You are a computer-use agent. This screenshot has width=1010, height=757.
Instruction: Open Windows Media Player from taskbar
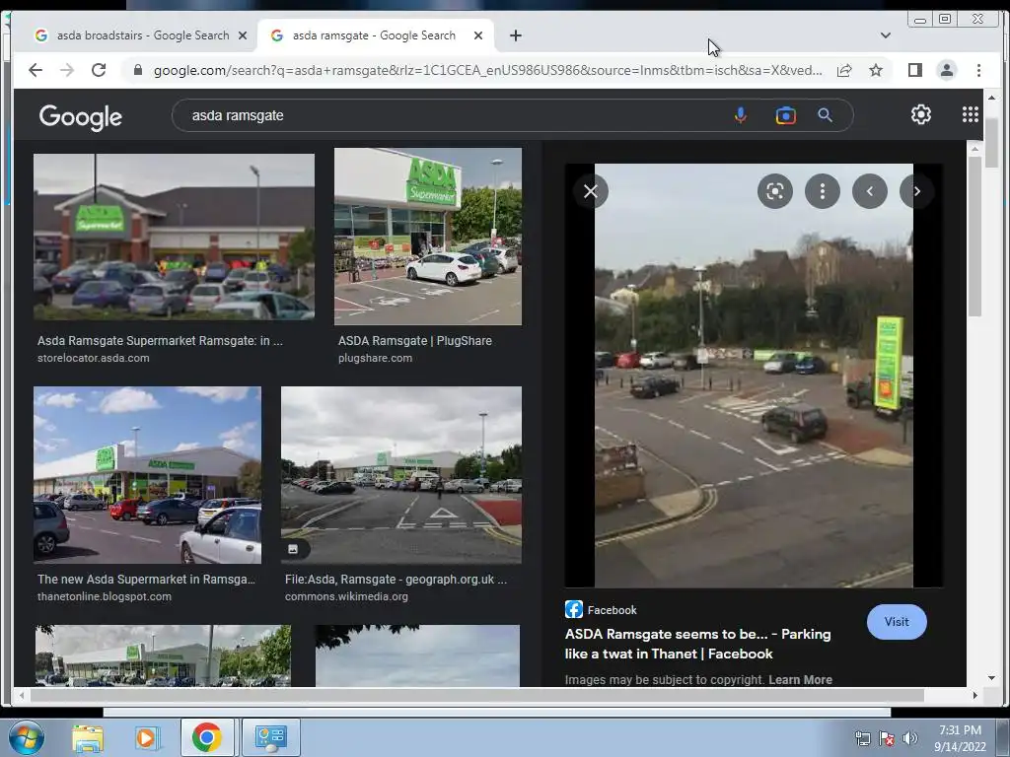pos(146,737)
